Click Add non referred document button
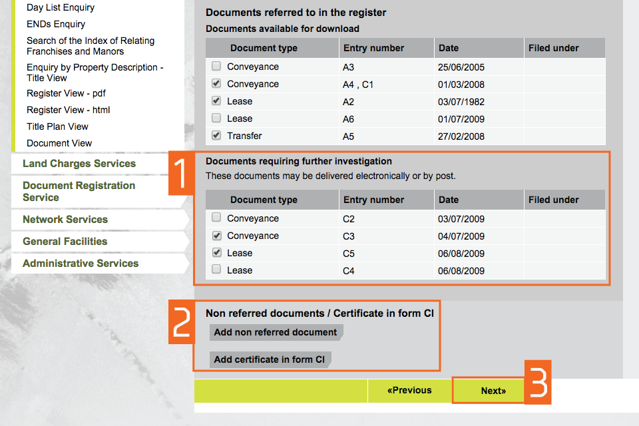Screen dimensions: 639x426 (x=276, y=333)
